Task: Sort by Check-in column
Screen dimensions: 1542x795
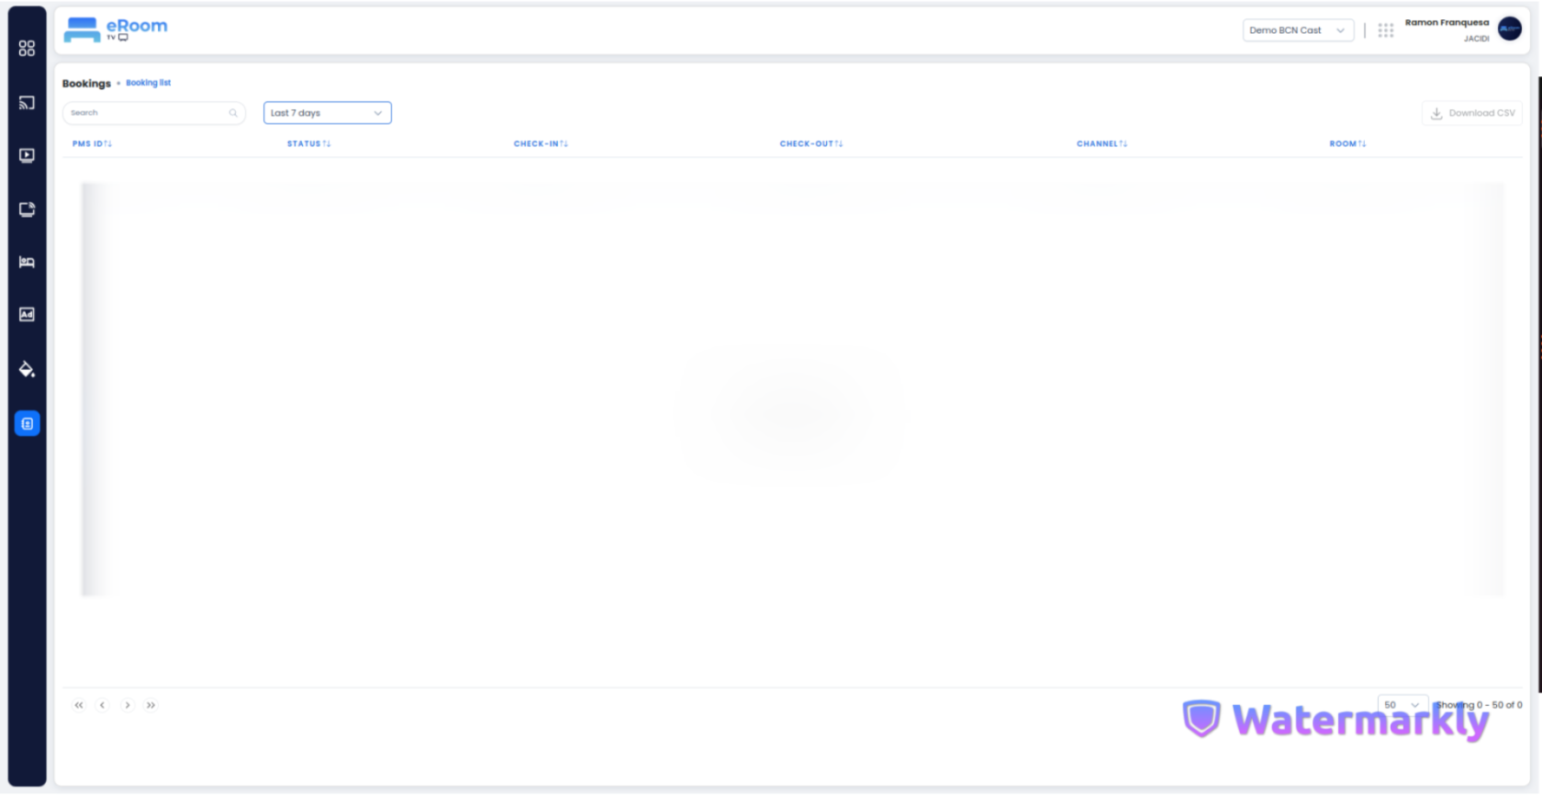Action: click(541, 144)
